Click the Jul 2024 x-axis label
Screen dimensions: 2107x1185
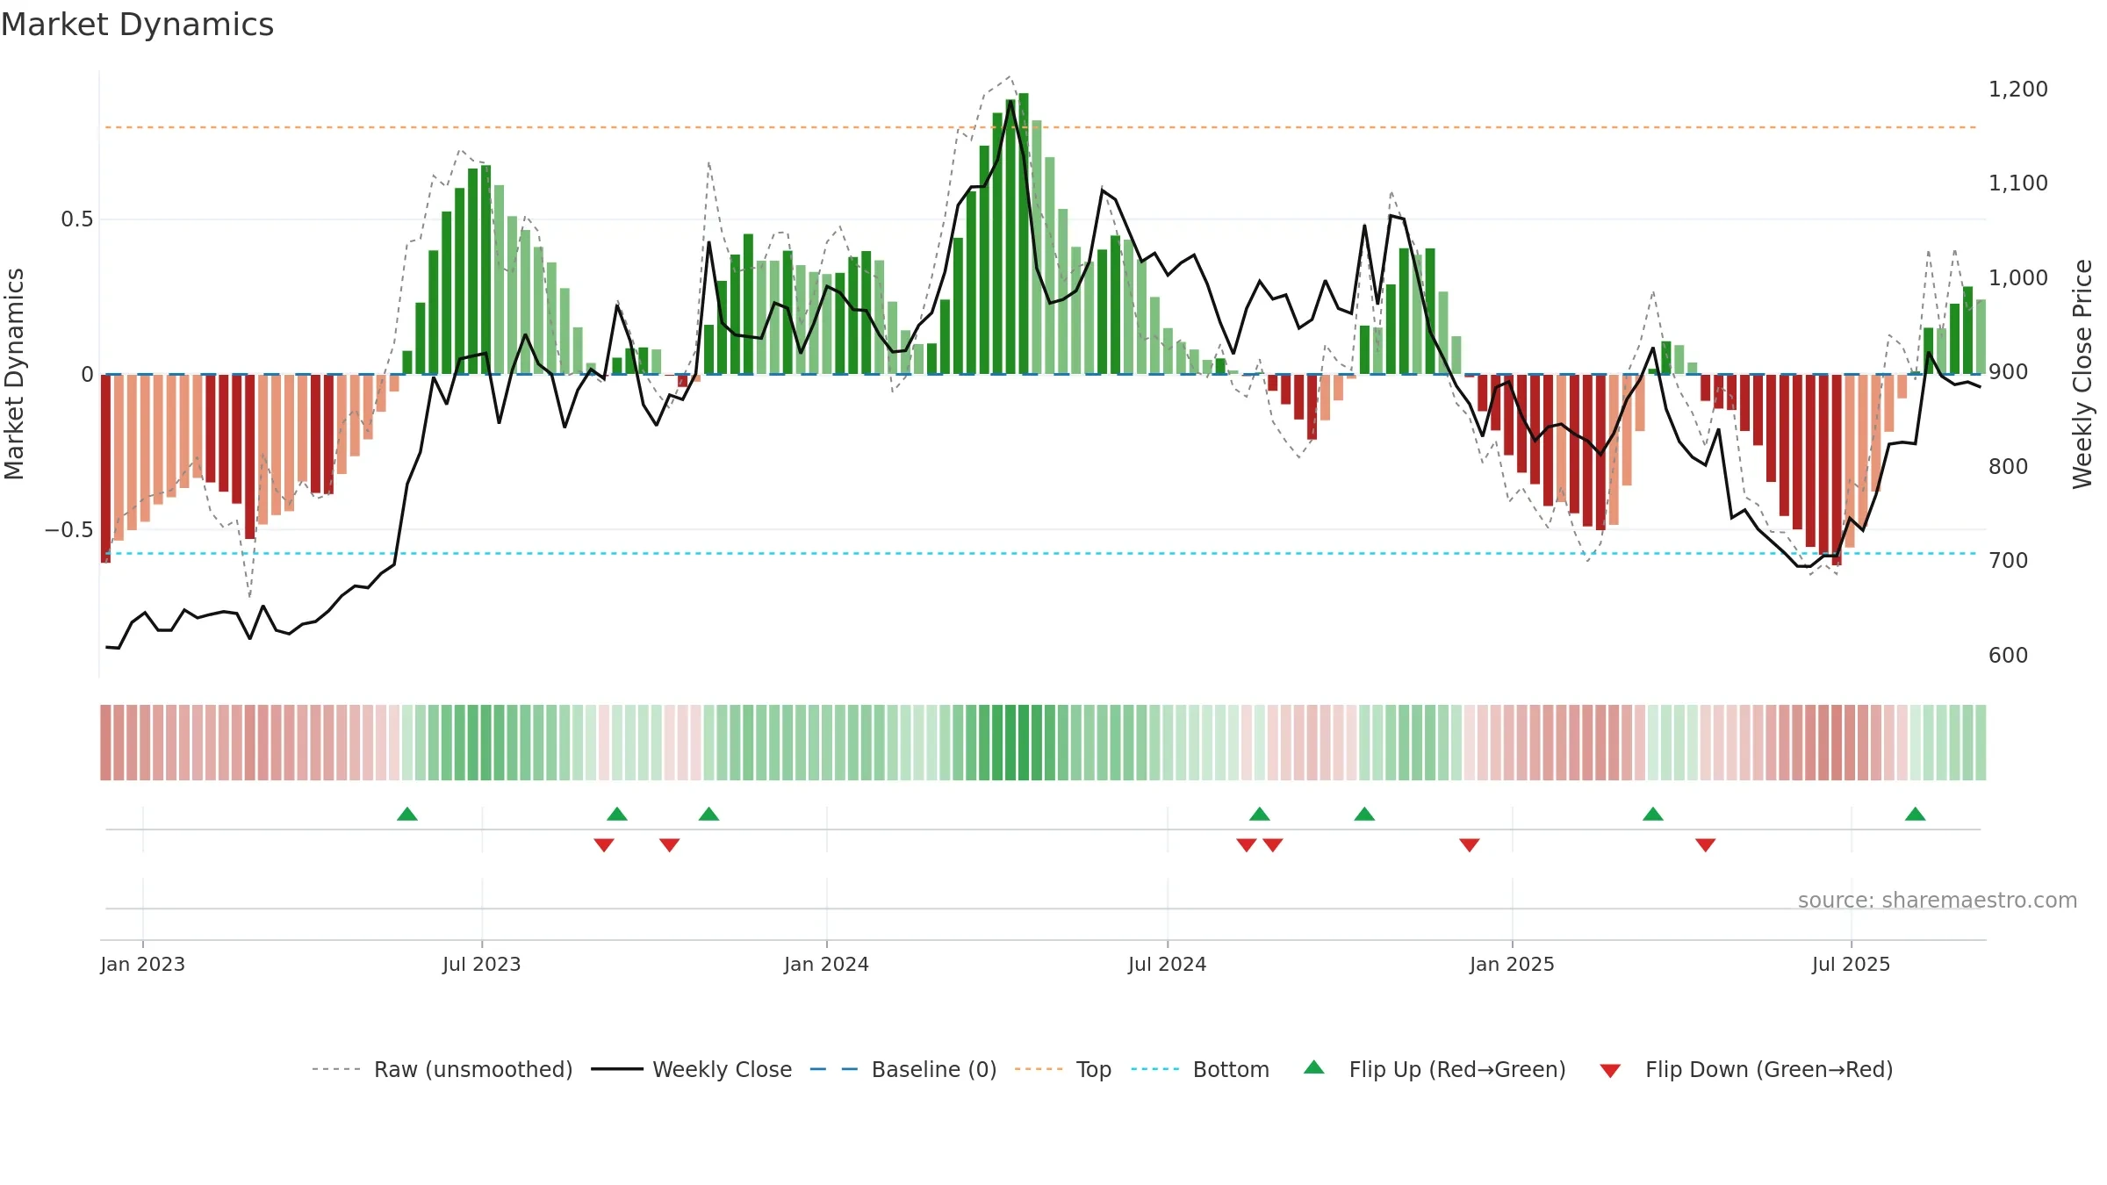click(1168, 964)
